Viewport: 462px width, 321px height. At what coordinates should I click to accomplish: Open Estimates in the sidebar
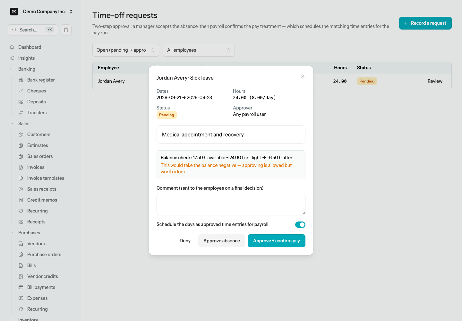pyautogui.click(x=38, y=145)
